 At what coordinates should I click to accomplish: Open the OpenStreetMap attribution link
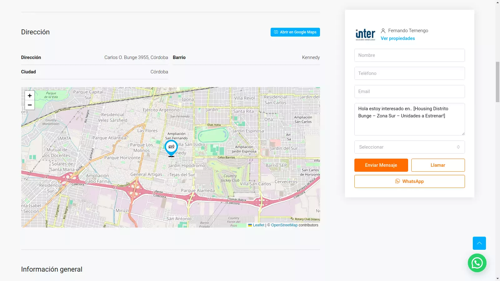click(284, 225)
